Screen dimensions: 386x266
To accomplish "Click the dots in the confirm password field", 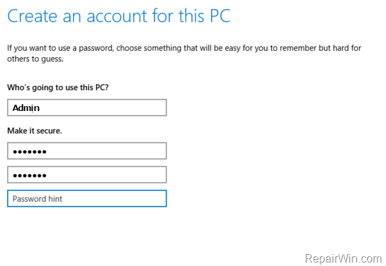I will click(29, 176).
